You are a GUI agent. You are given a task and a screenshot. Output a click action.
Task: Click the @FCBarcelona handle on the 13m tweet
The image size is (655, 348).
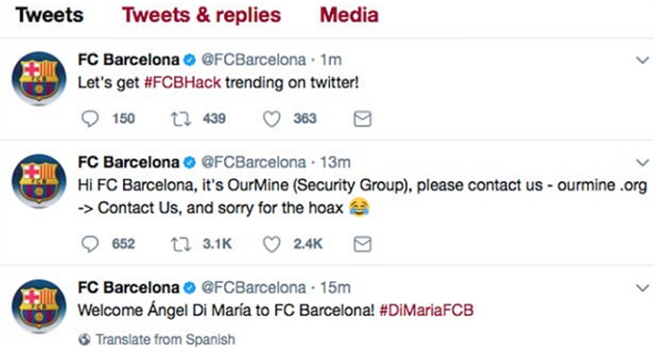(254, 163)
